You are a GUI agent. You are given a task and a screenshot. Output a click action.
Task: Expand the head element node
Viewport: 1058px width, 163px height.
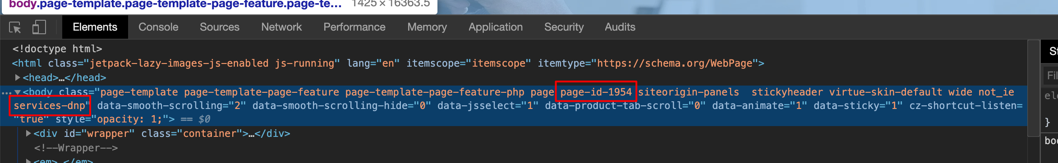click(18, 77)
